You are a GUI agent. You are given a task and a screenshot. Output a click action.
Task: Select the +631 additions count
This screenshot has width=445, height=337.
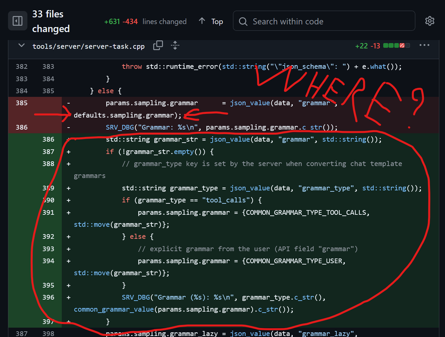pos(112,21)
